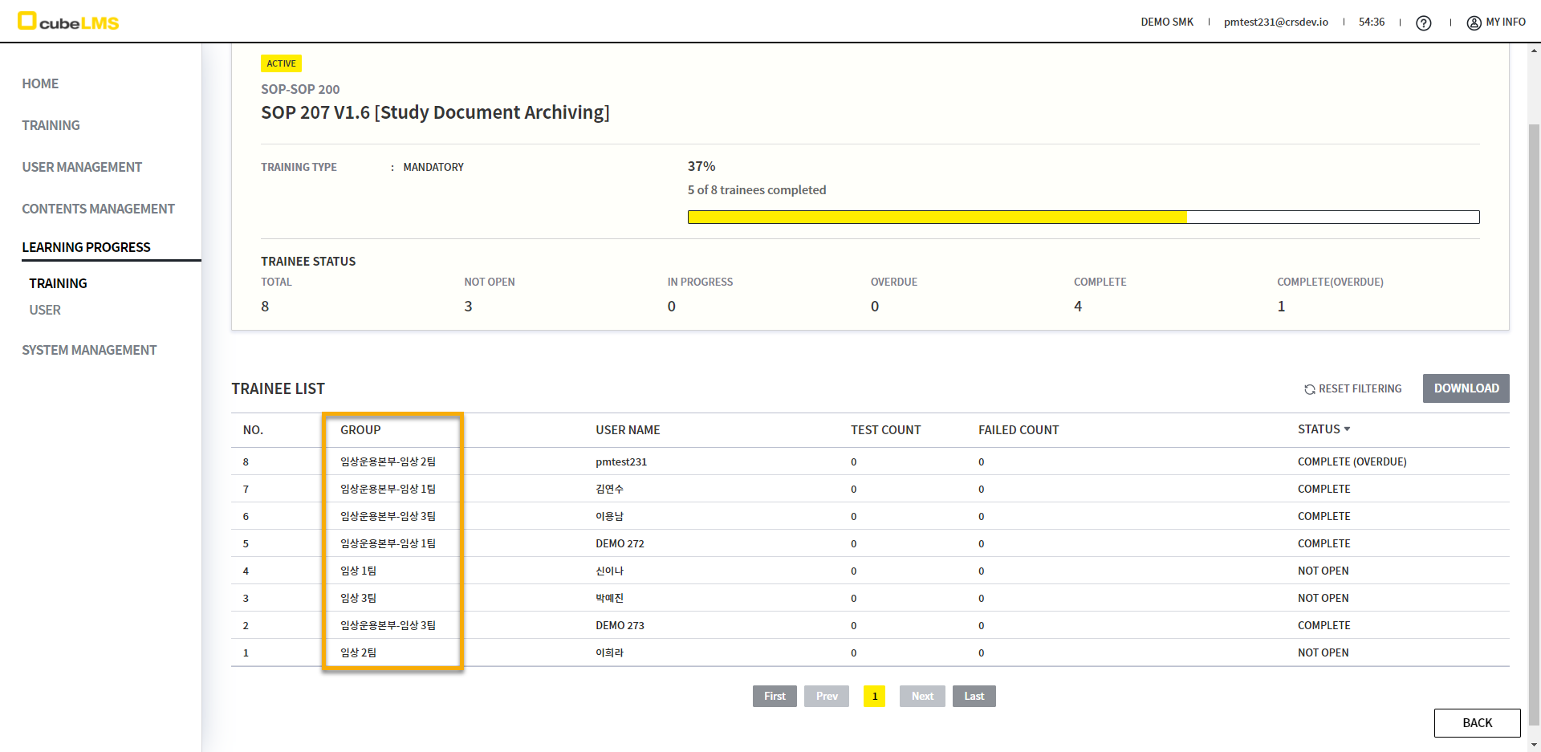1541x752 pixels.
Task: Go to USER MANAGEMENT section
Action: pos(82,167)
